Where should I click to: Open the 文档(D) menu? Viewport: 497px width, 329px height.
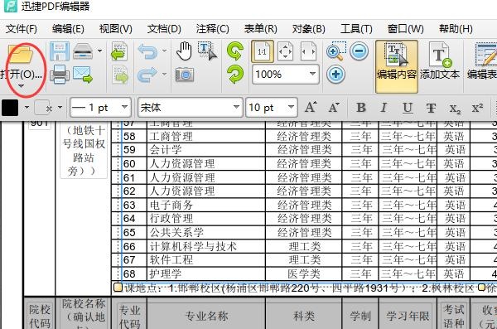click(164, 29)
